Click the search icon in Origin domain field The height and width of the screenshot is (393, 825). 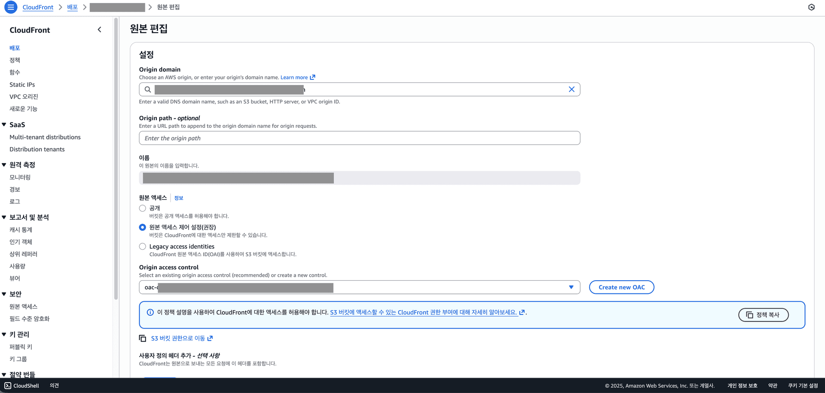click(148, 89)
